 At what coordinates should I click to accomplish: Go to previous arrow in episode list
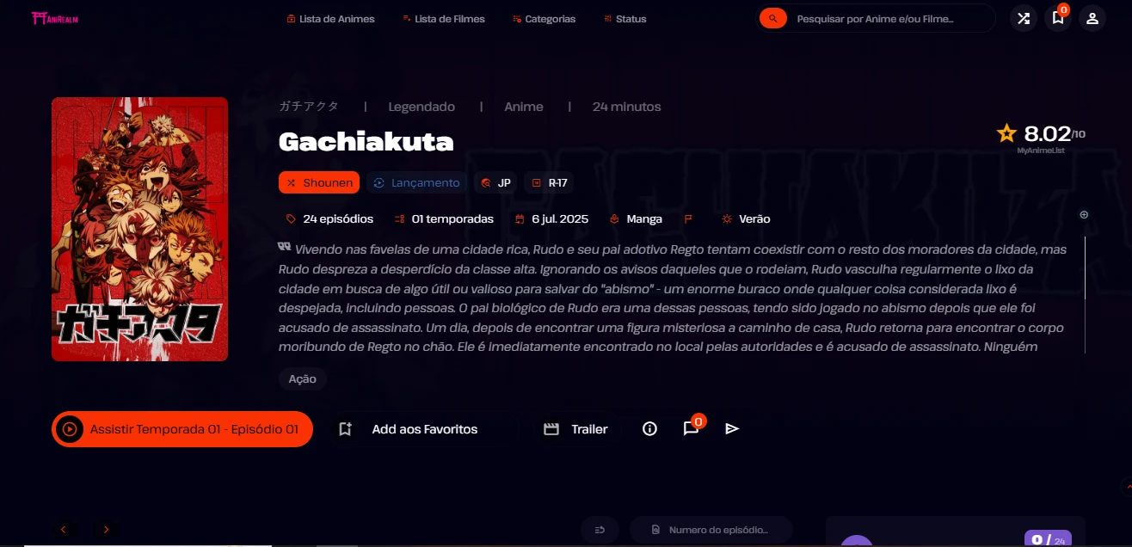click(64, 530)
